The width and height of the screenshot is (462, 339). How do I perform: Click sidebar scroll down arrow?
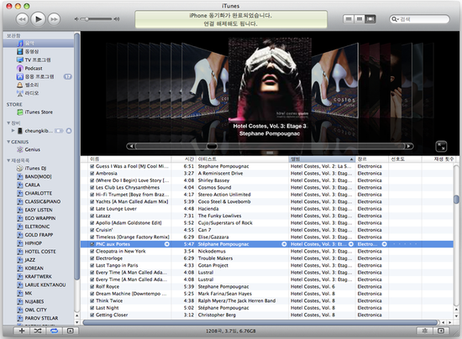click(x=77, y=322)
